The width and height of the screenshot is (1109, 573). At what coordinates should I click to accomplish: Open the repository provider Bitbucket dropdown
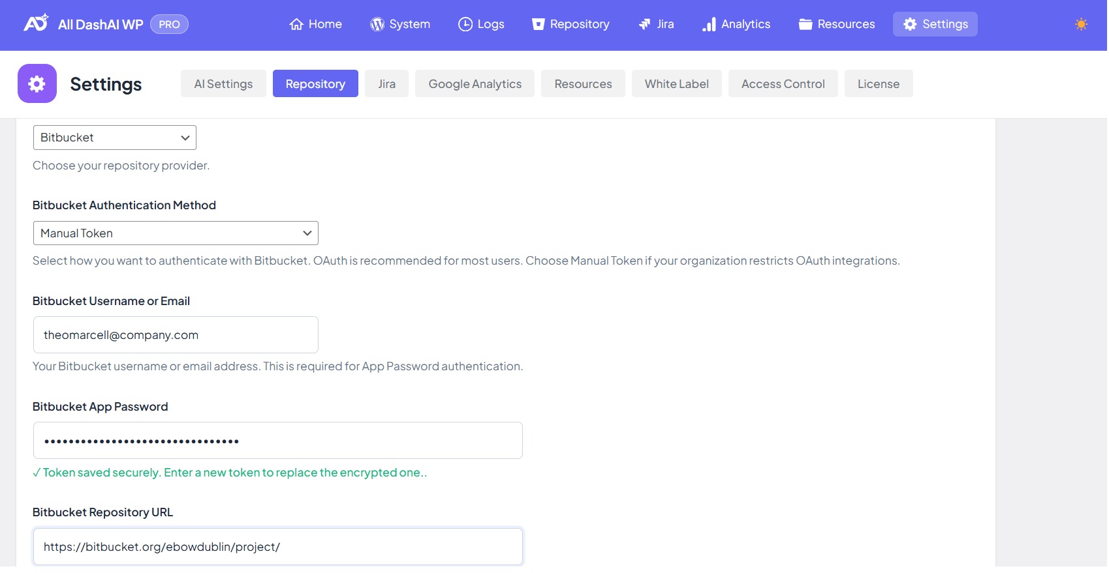115,138
